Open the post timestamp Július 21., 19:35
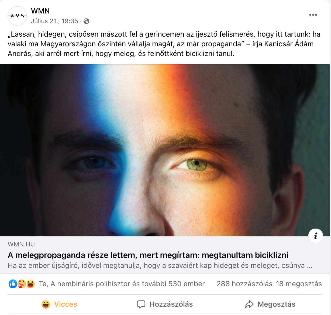The width and height of the screenshot is (331, 315). pos(54,21)
